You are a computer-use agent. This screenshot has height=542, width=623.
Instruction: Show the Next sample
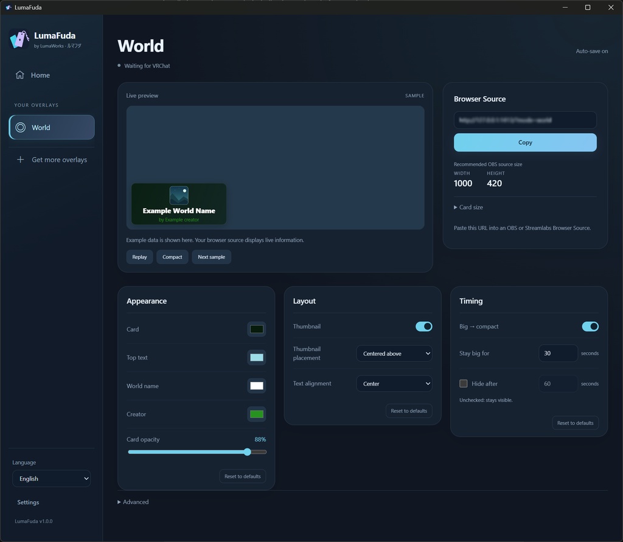pos(211,257)
